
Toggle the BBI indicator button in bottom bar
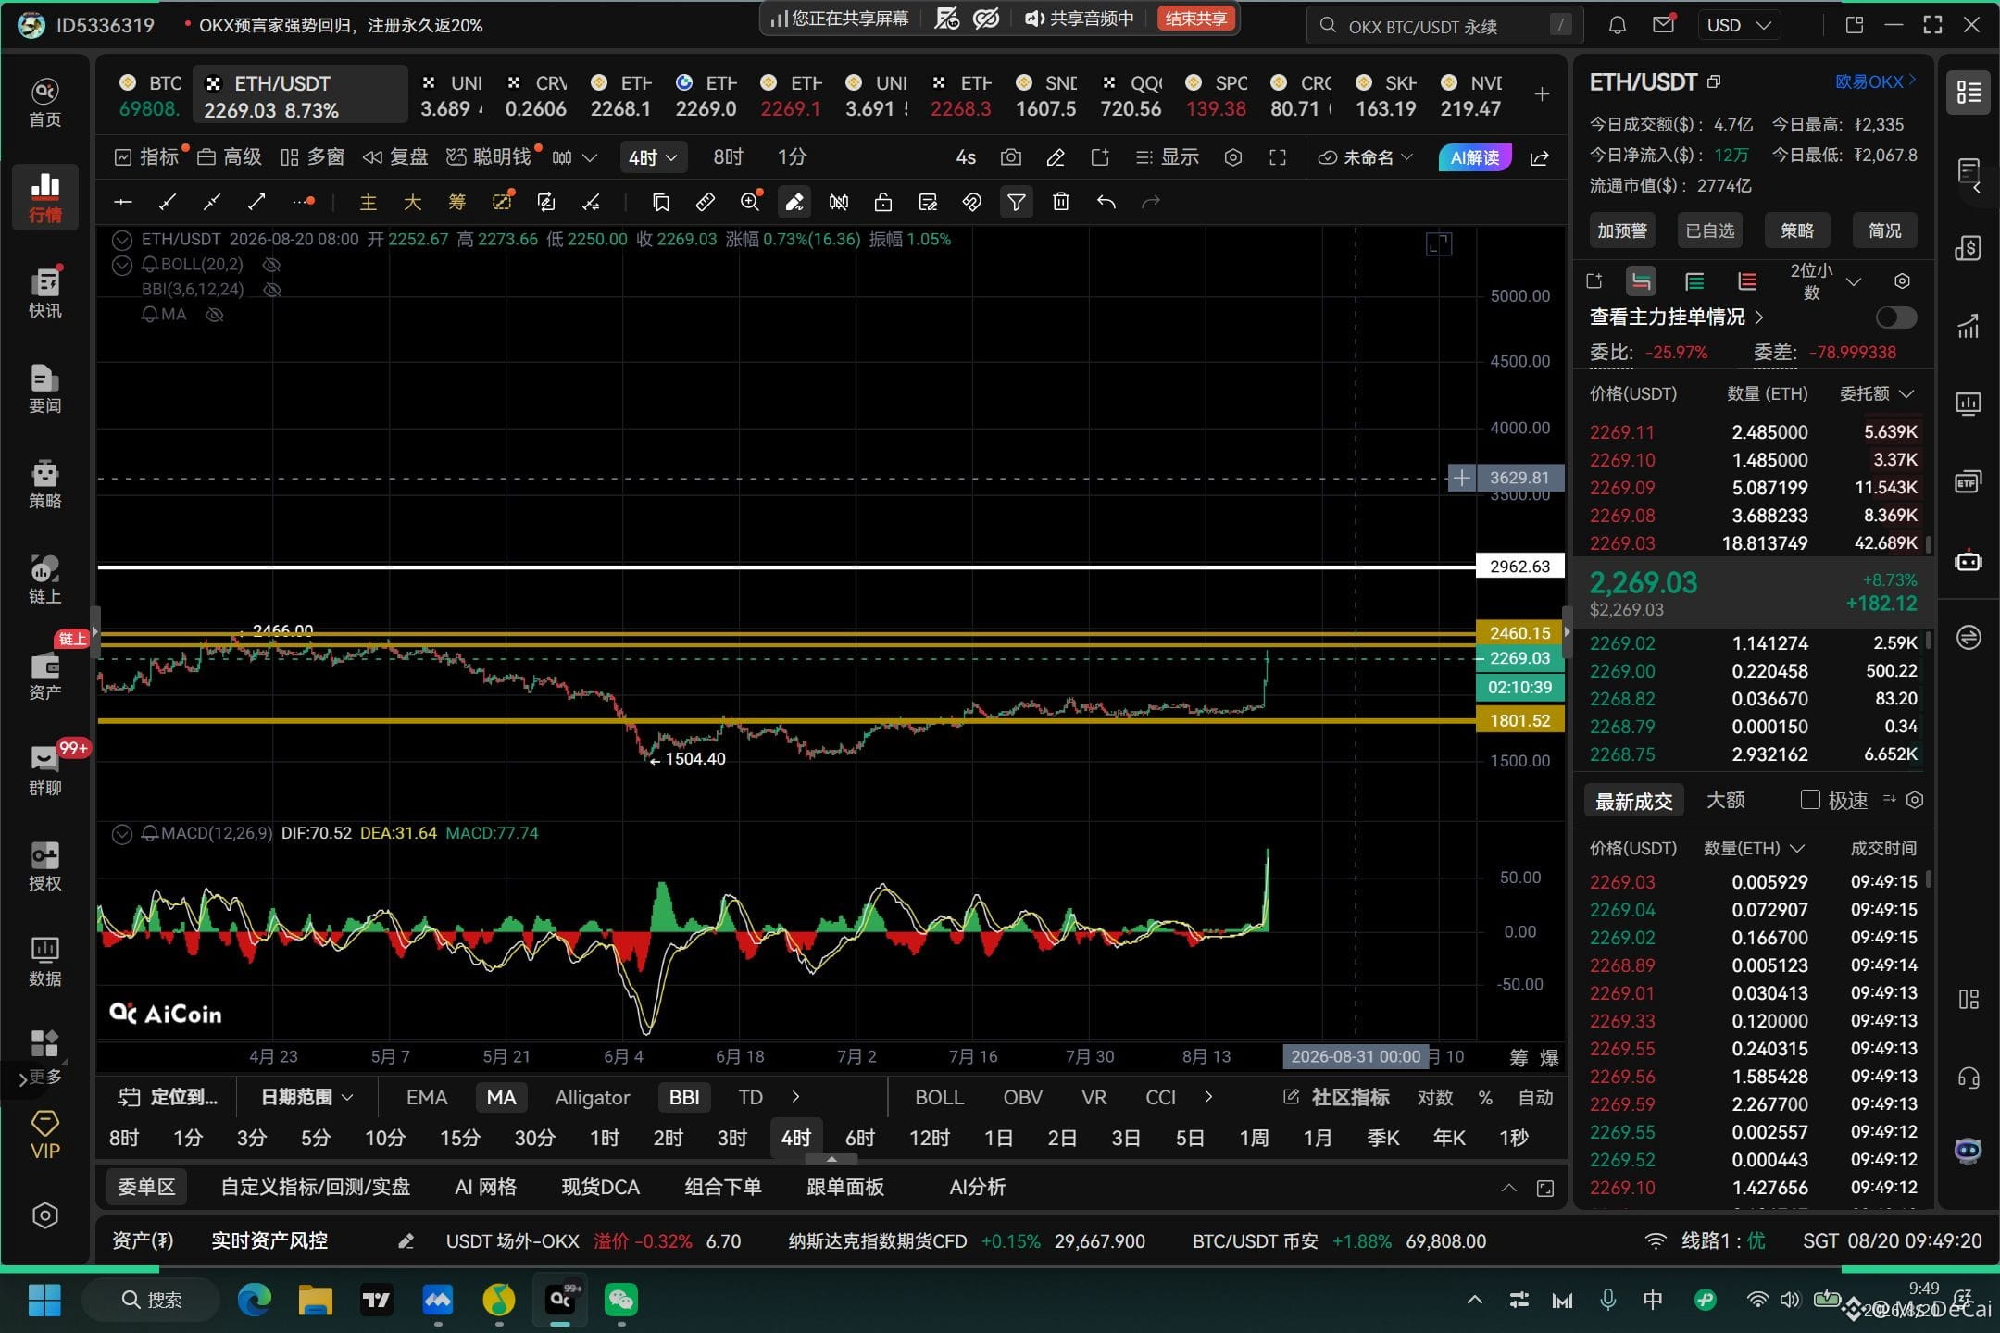[684, 1097]
